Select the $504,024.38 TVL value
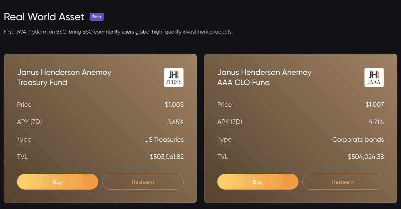 coord(366,157)
